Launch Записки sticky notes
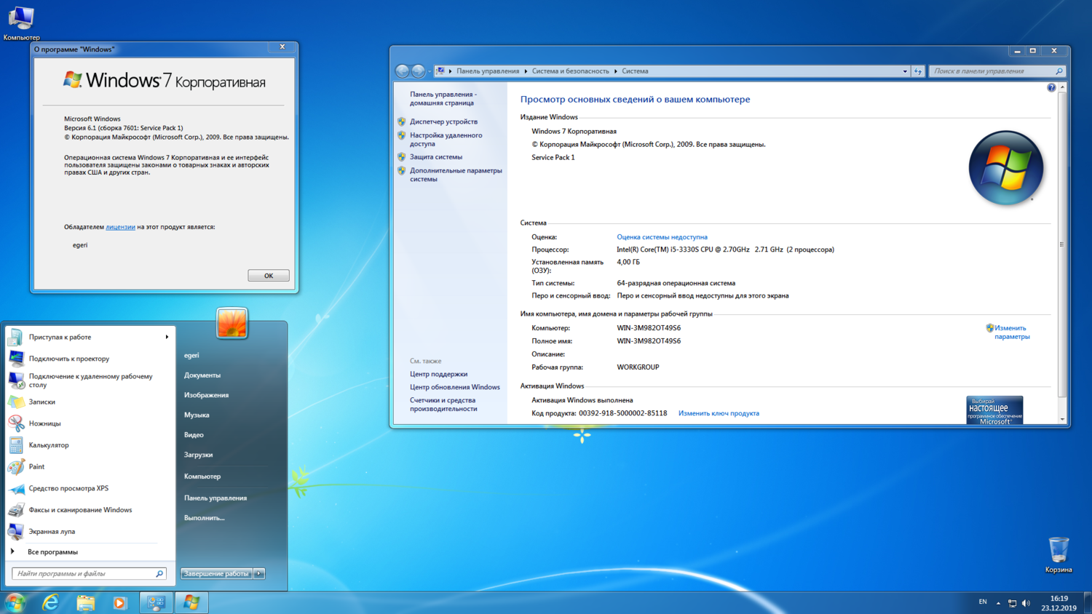 [90, 402]
